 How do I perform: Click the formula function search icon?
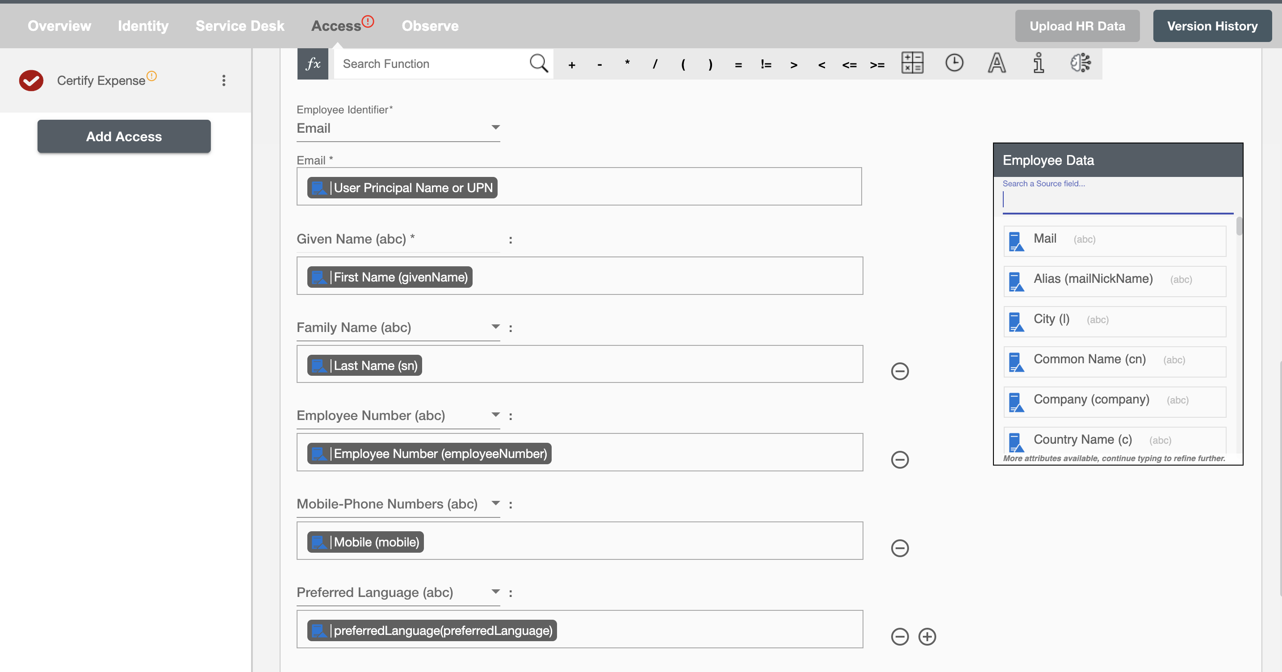(539, 63)
